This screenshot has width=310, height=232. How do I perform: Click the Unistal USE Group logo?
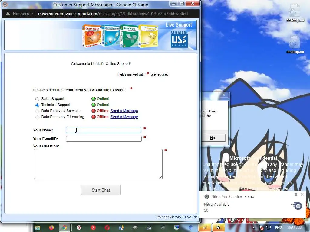[x=179, y=39]
